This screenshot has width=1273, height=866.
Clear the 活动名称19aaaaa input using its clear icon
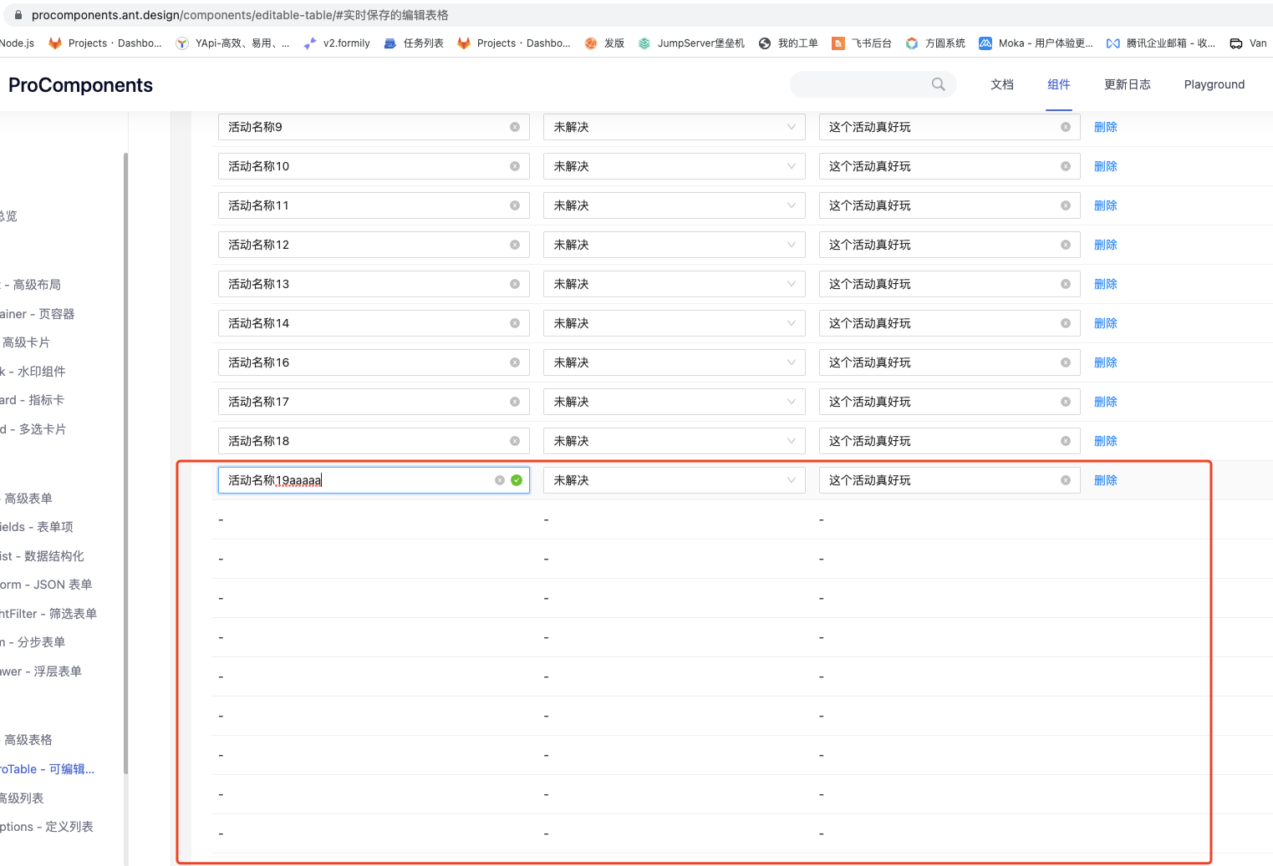point(499,479)
